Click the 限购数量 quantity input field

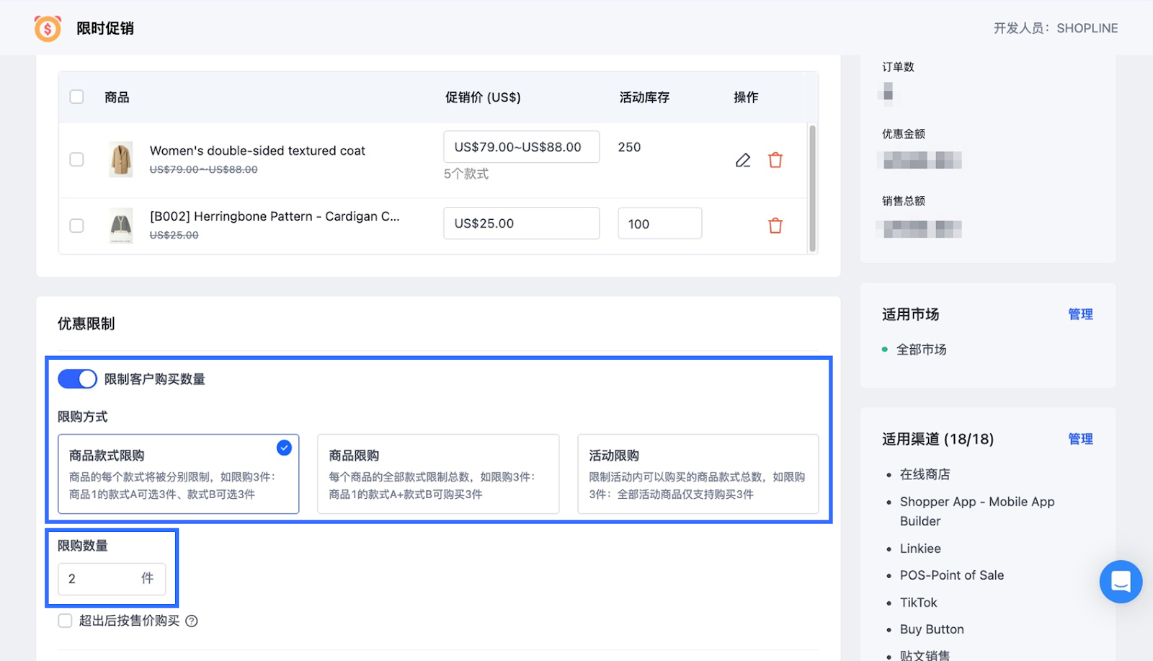pos(101,579)
